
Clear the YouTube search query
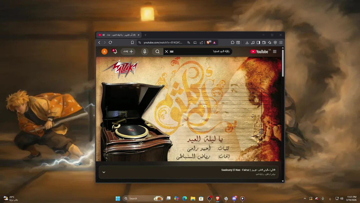(x=166, y=52)
